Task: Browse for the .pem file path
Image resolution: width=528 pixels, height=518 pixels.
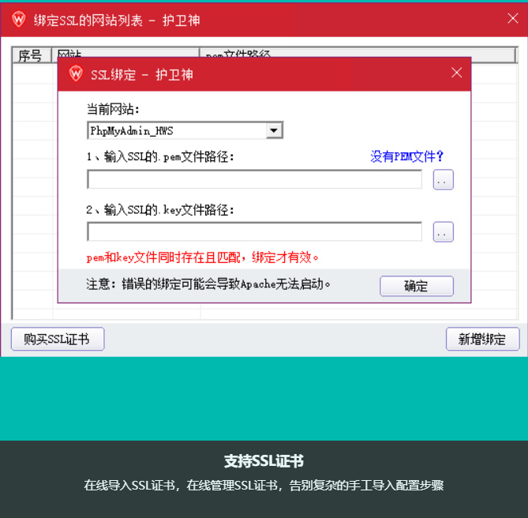Action: pos(443,180)
